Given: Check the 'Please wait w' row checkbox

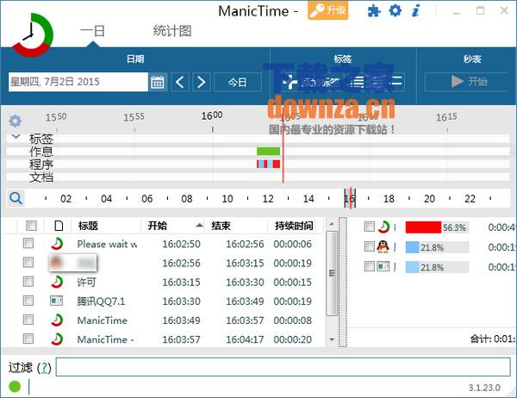Looking at the screenshot, I should pyautogui.click(x=28, y=243).
